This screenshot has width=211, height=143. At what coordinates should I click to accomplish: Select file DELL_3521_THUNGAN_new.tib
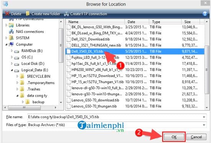pos(135,45)
